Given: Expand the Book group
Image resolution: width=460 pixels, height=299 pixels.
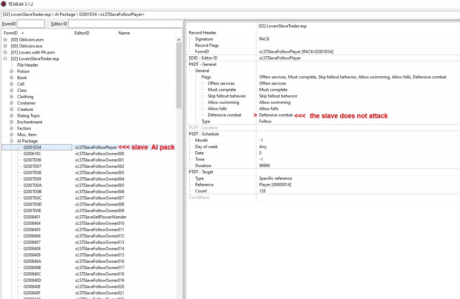Looking at the screenshot, I should pyautogui.click(x=12, y=78).
